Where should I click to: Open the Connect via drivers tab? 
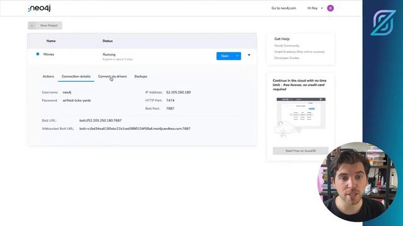112,77
